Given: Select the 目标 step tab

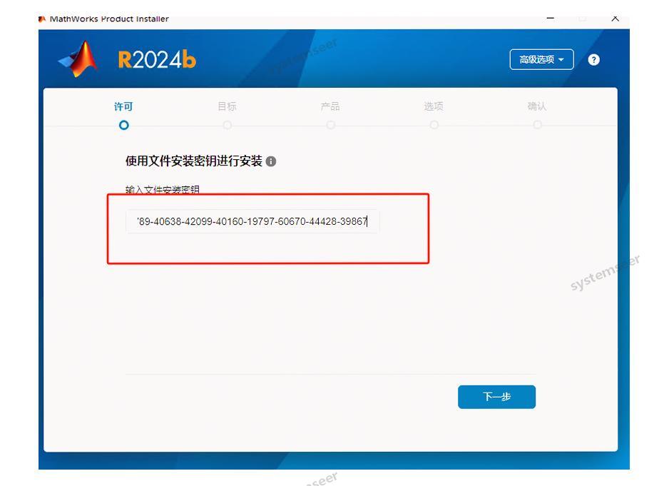Looking at the screenshot, I should click(x=227, y=106).
